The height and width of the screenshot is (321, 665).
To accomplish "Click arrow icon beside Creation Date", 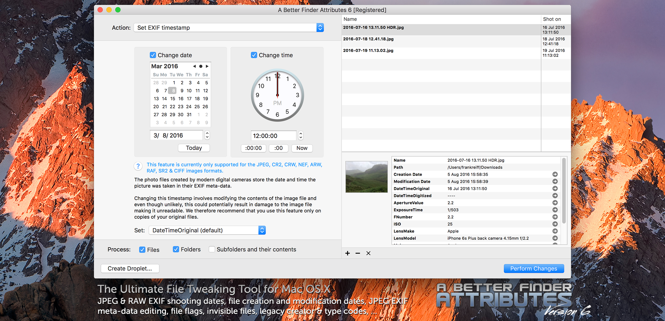I will coord(555,174).
